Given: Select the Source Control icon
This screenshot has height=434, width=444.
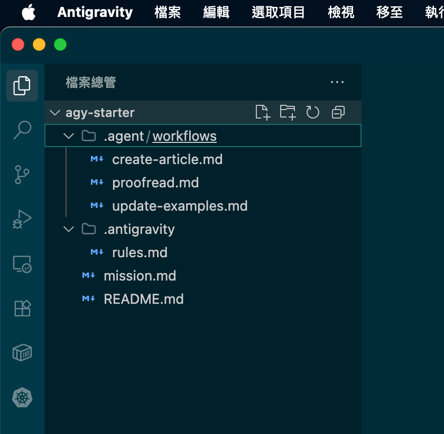Looking at the screenshot, I should click(x=22, y=174).
